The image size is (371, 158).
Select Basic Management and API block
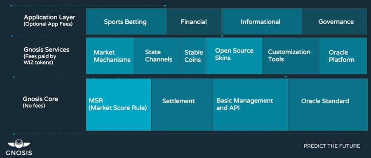(250, 105)
